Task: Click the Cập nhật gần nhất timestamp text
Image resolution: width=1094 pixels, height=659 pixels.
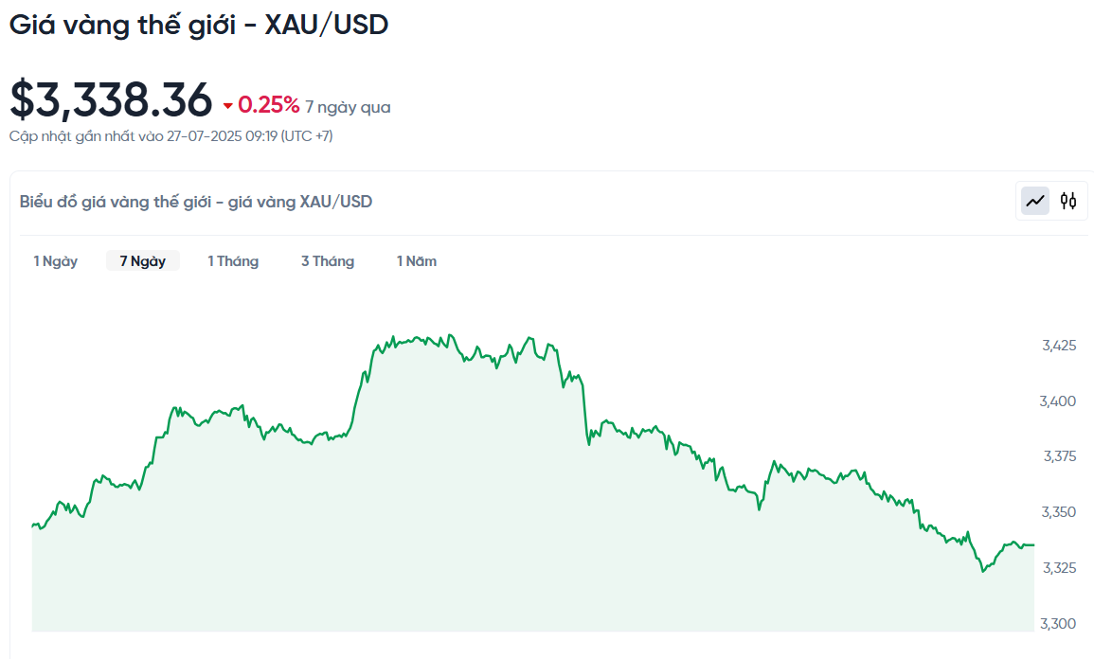Action: [x=170, y=136]
